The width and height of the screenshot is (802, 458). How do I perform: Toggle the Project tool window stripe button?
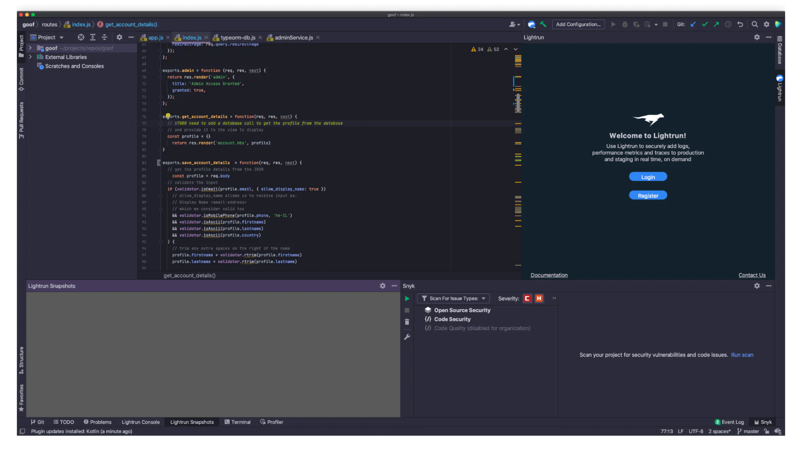point(21,46)
